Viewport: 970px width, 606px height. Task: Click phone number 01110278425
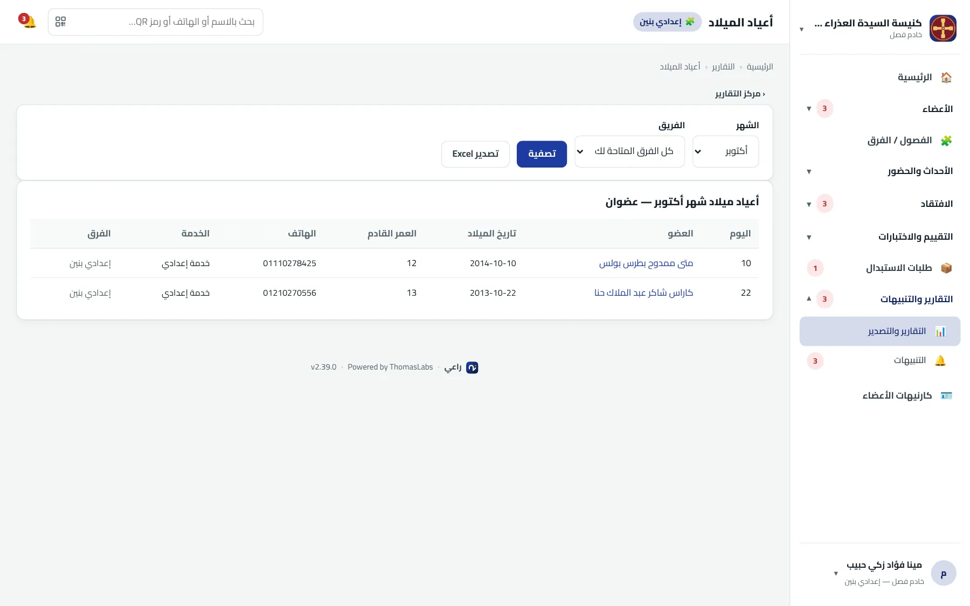289,263
